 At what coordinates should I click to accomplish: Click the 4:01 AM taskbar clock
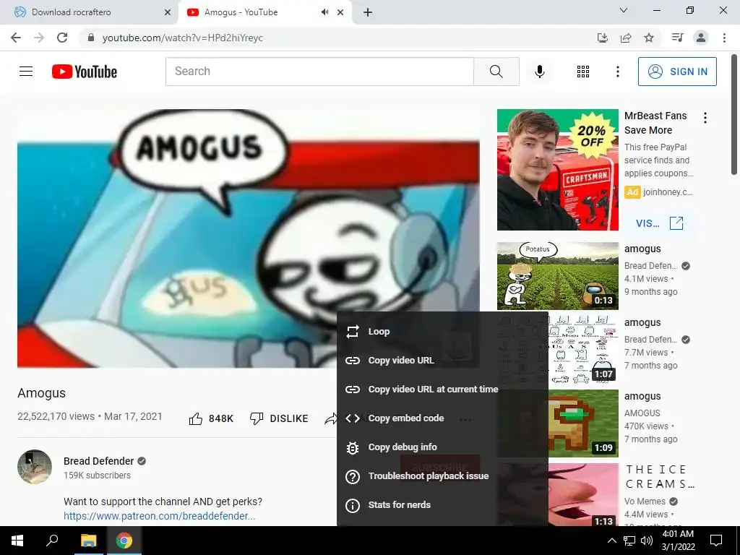point(678,534)
